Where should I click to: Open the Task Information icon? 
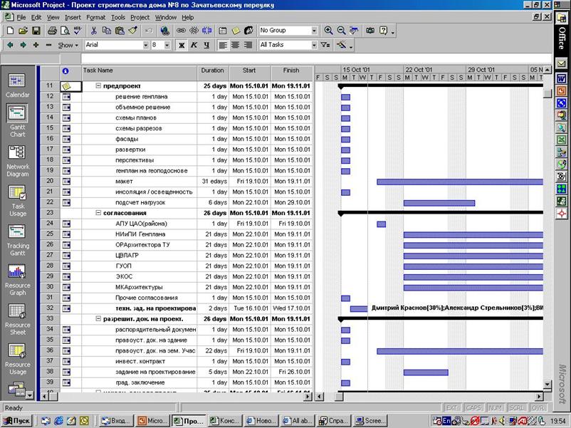223,31
